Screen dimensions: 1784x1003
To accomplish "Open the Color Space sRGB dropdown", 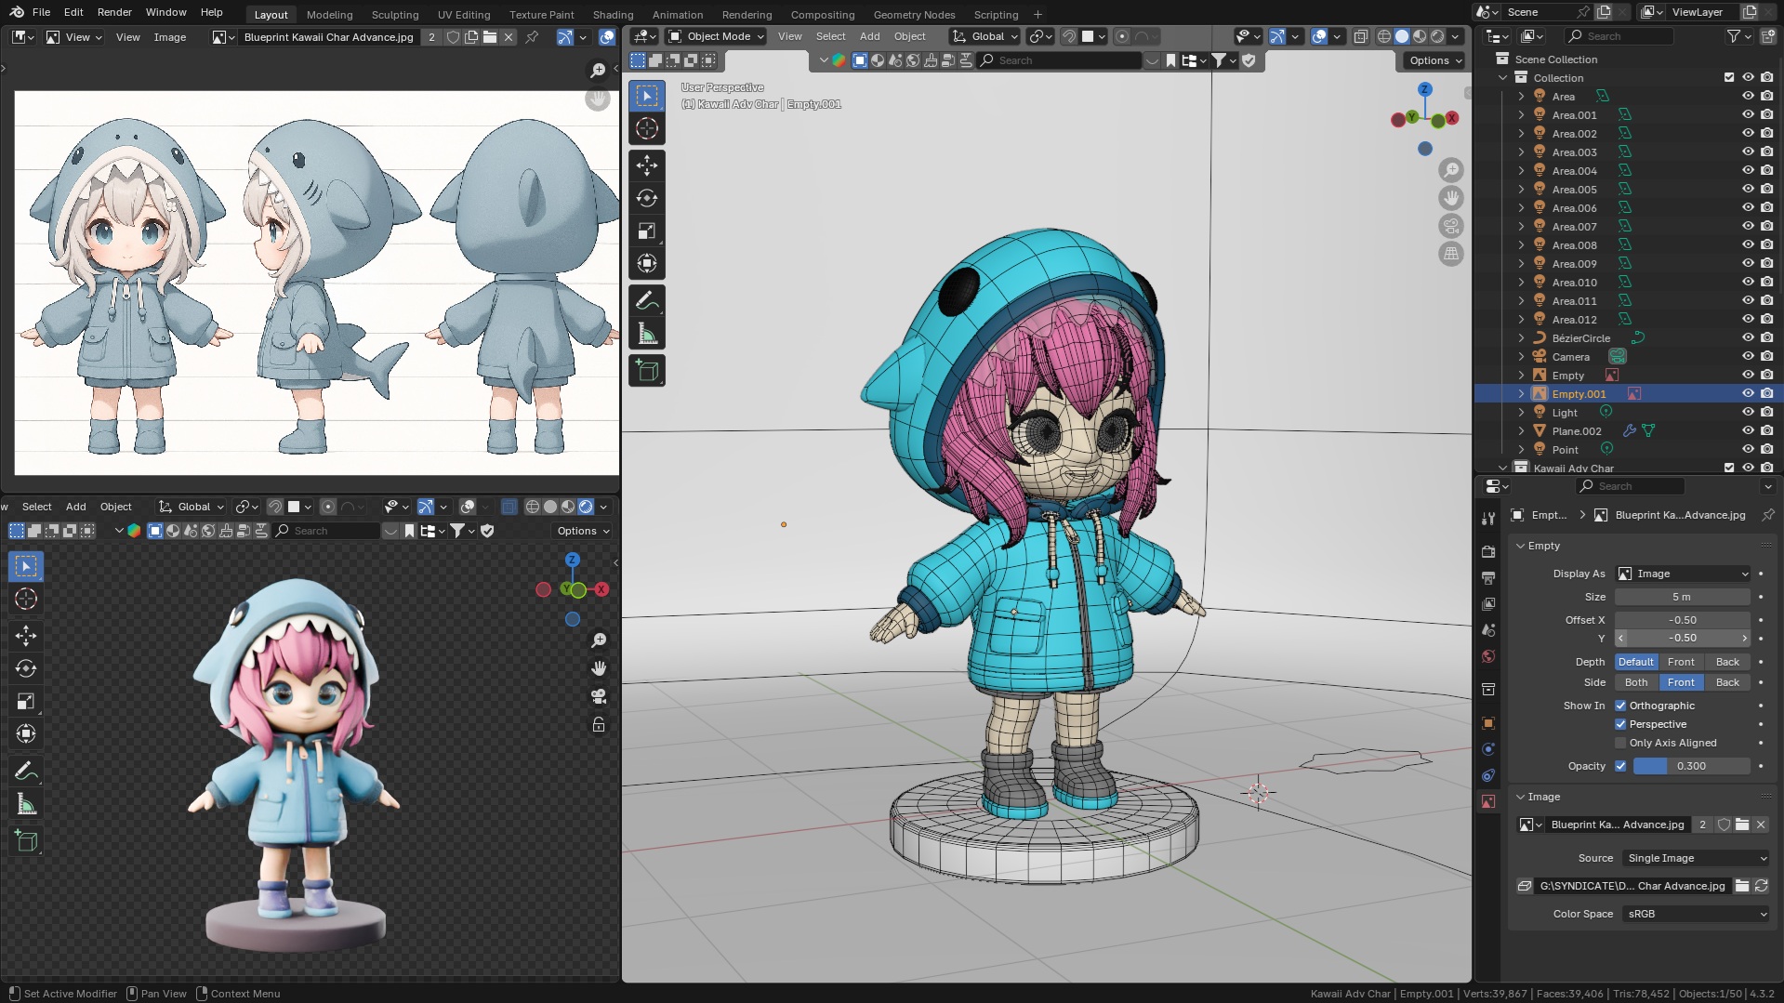I will [1697, 914].
